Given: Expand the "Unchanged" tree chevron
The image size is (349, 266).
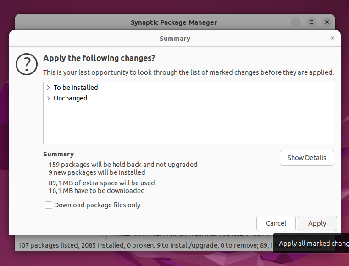Looking at the screenshot, I should [48, 98].
